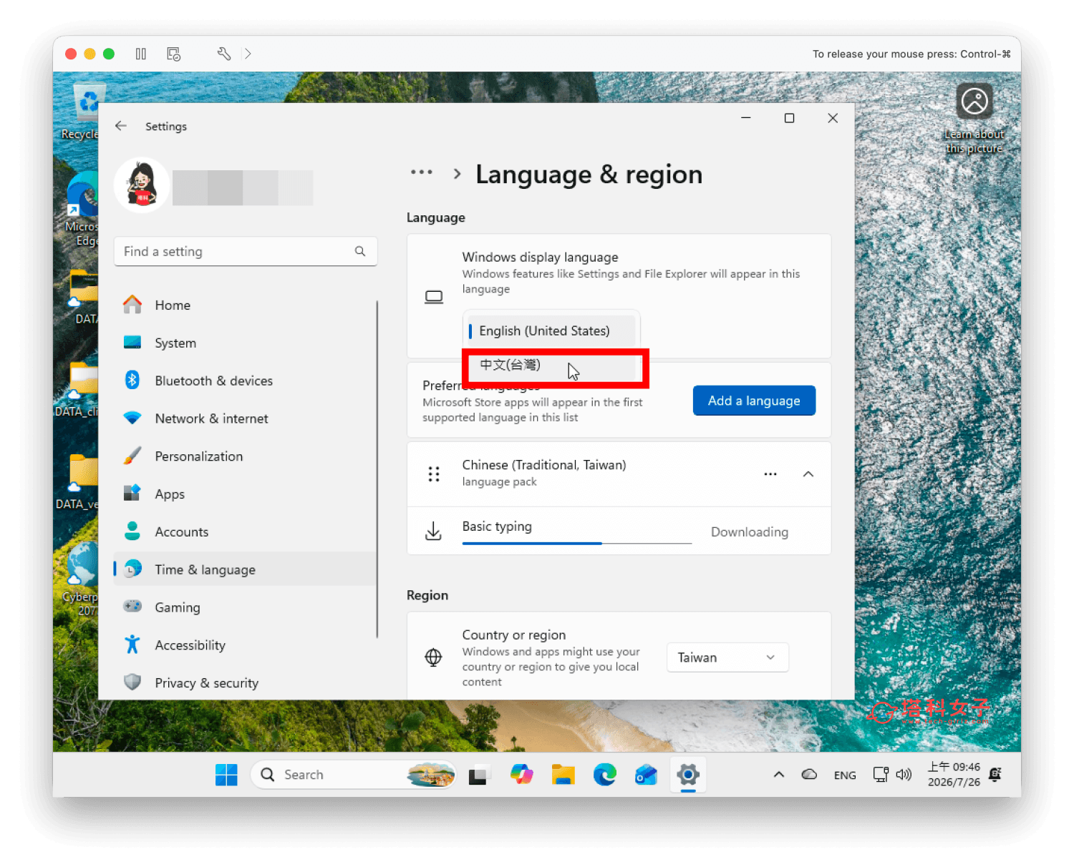Click network tray icon
The image size is (1074, 867).
click(x=881, y=775)
